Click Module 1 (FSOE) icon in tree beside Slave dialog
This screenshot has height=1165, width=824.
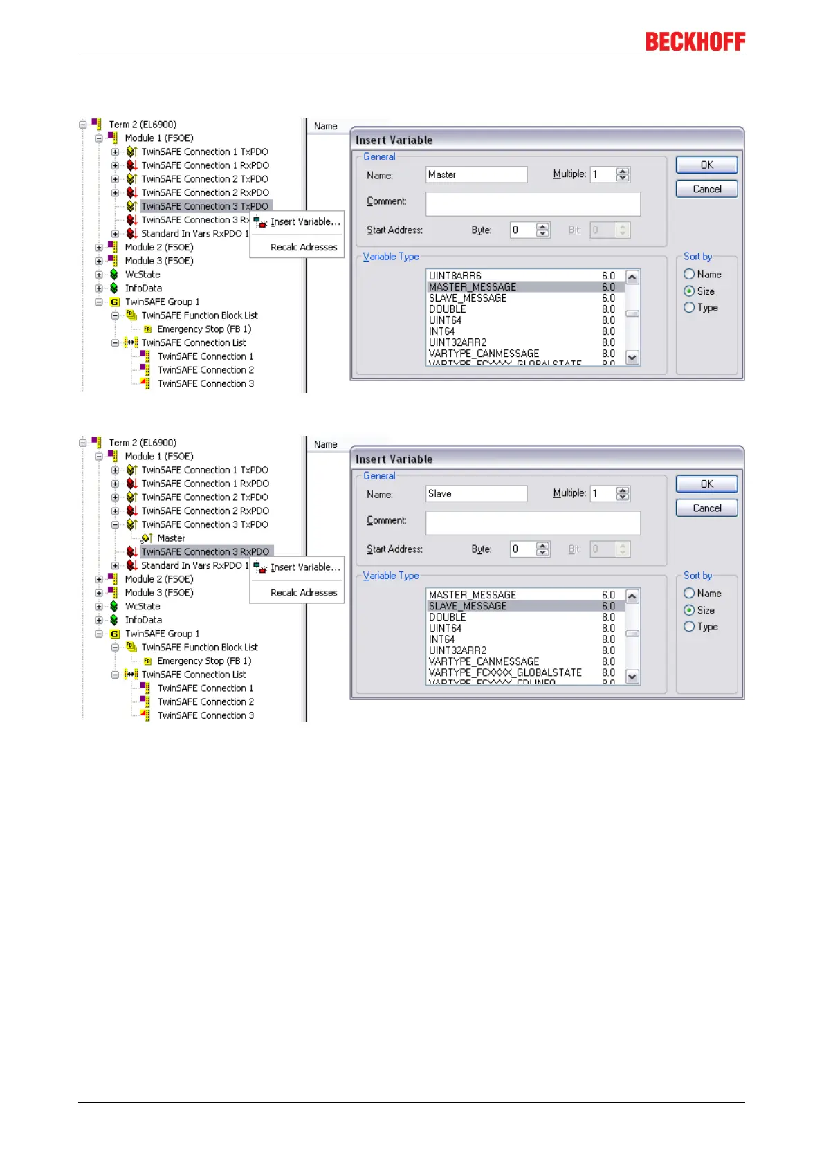coord(113,456)
